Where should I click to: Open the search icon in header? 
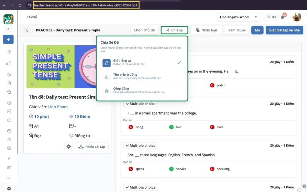click(269, 17)
